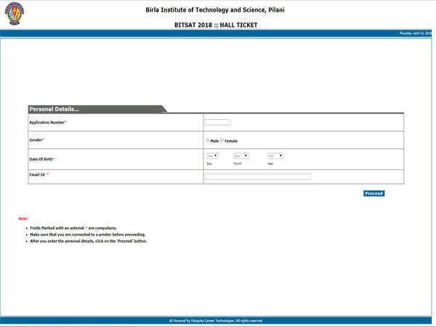Viewport: 436px width, 327px height.
Task: Click the Email-Id label
Action: pos(39,175)
